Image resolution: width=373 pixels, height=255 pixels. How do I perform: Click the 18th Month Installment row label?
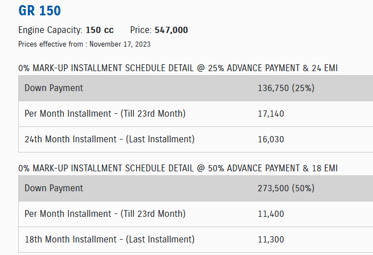[x=110, y=239]
